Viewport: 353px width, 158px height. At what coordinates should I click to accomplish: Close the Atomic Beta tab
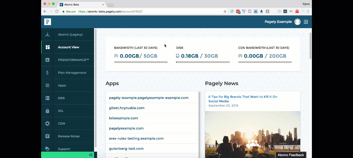pos(103,5)
